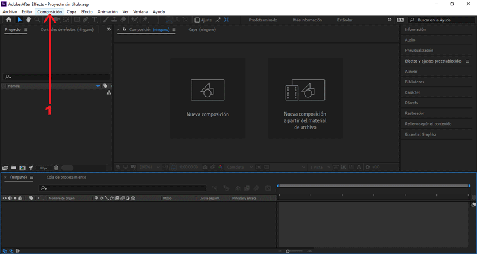This screenshot has width=477, height=254.
Task: Enable the Ajuste snapping checkbox
Action: click(197, 20)
